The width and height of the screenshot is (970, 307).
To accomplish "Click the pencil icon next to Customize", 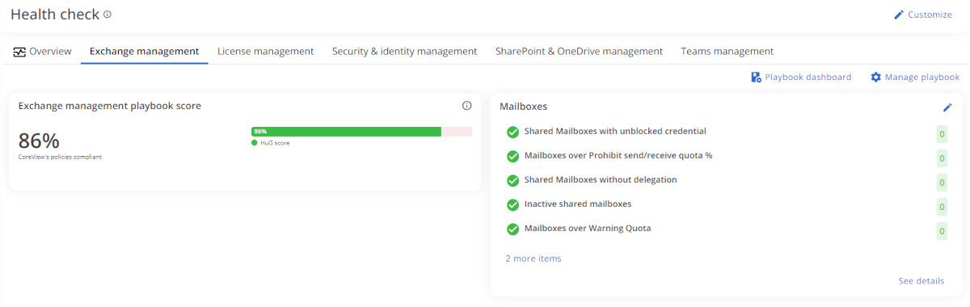I will (899, 15).
